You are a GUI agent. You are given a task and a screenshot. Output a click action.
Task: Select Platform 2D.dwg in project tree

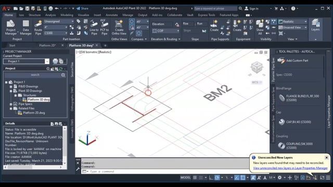click(x=34, y=113)
